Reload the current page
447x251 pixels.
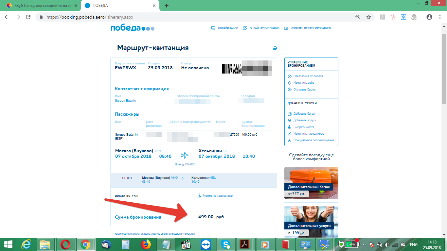pos(28,17)
